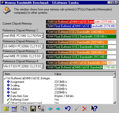Image resolution: width=119 pixels, height=113 pixels.
Task: Click the blue current Float bandwidth 2174 bar
Action: (81, 26)
